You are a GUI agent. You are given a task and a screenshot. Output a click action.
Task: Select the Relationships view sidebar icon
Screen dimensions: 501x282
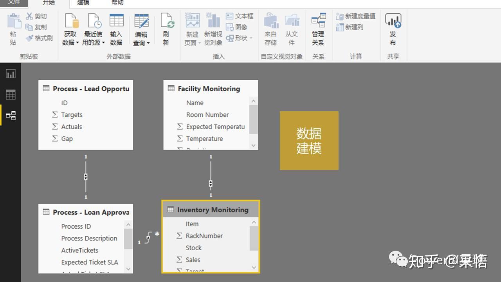(x=11, y=116)
